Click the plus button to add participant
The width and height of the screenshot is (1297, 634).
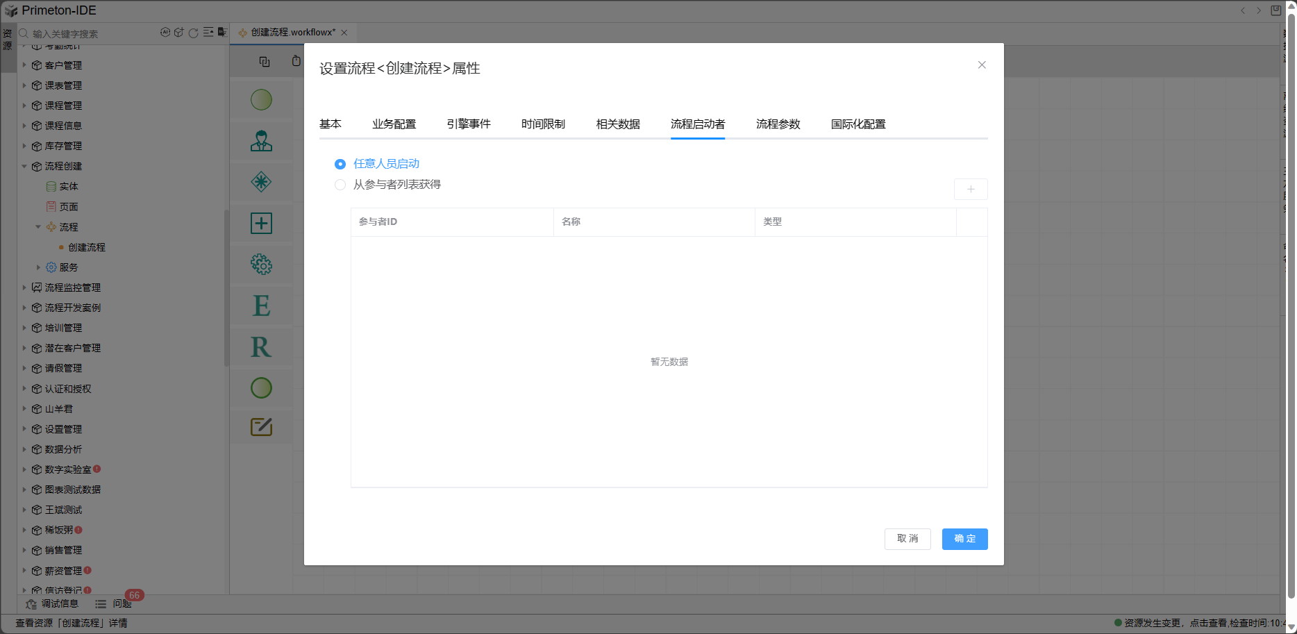coord(970,189)
